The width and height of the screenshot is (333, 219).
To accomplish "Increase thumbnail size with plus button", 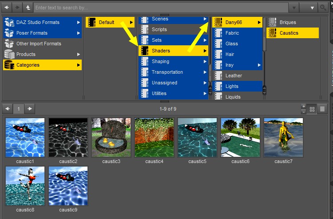I will tap(304, 106).
